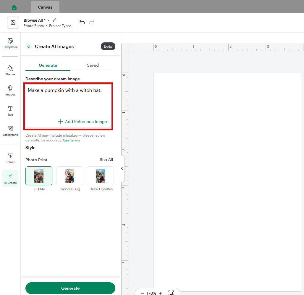The height and width of the screenshot is (295, 304).
Task: Choose the 3D Me style thumbnail
Action: tap(39, 176)
